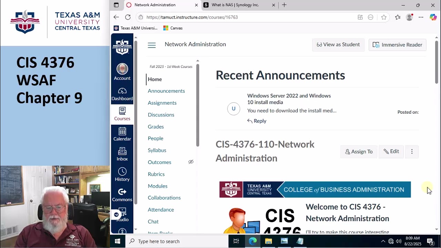Click the Network Administration breadcrumb title
441x248 pixels.
pos(195,44)
